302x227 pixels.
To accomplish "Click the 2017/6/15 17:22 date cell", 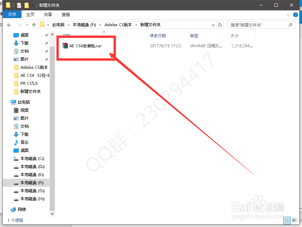I will point(166,46).
